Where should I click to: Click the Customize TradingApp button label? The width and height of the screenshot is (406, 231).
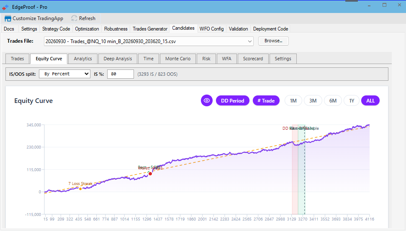[x=38, y=18]
